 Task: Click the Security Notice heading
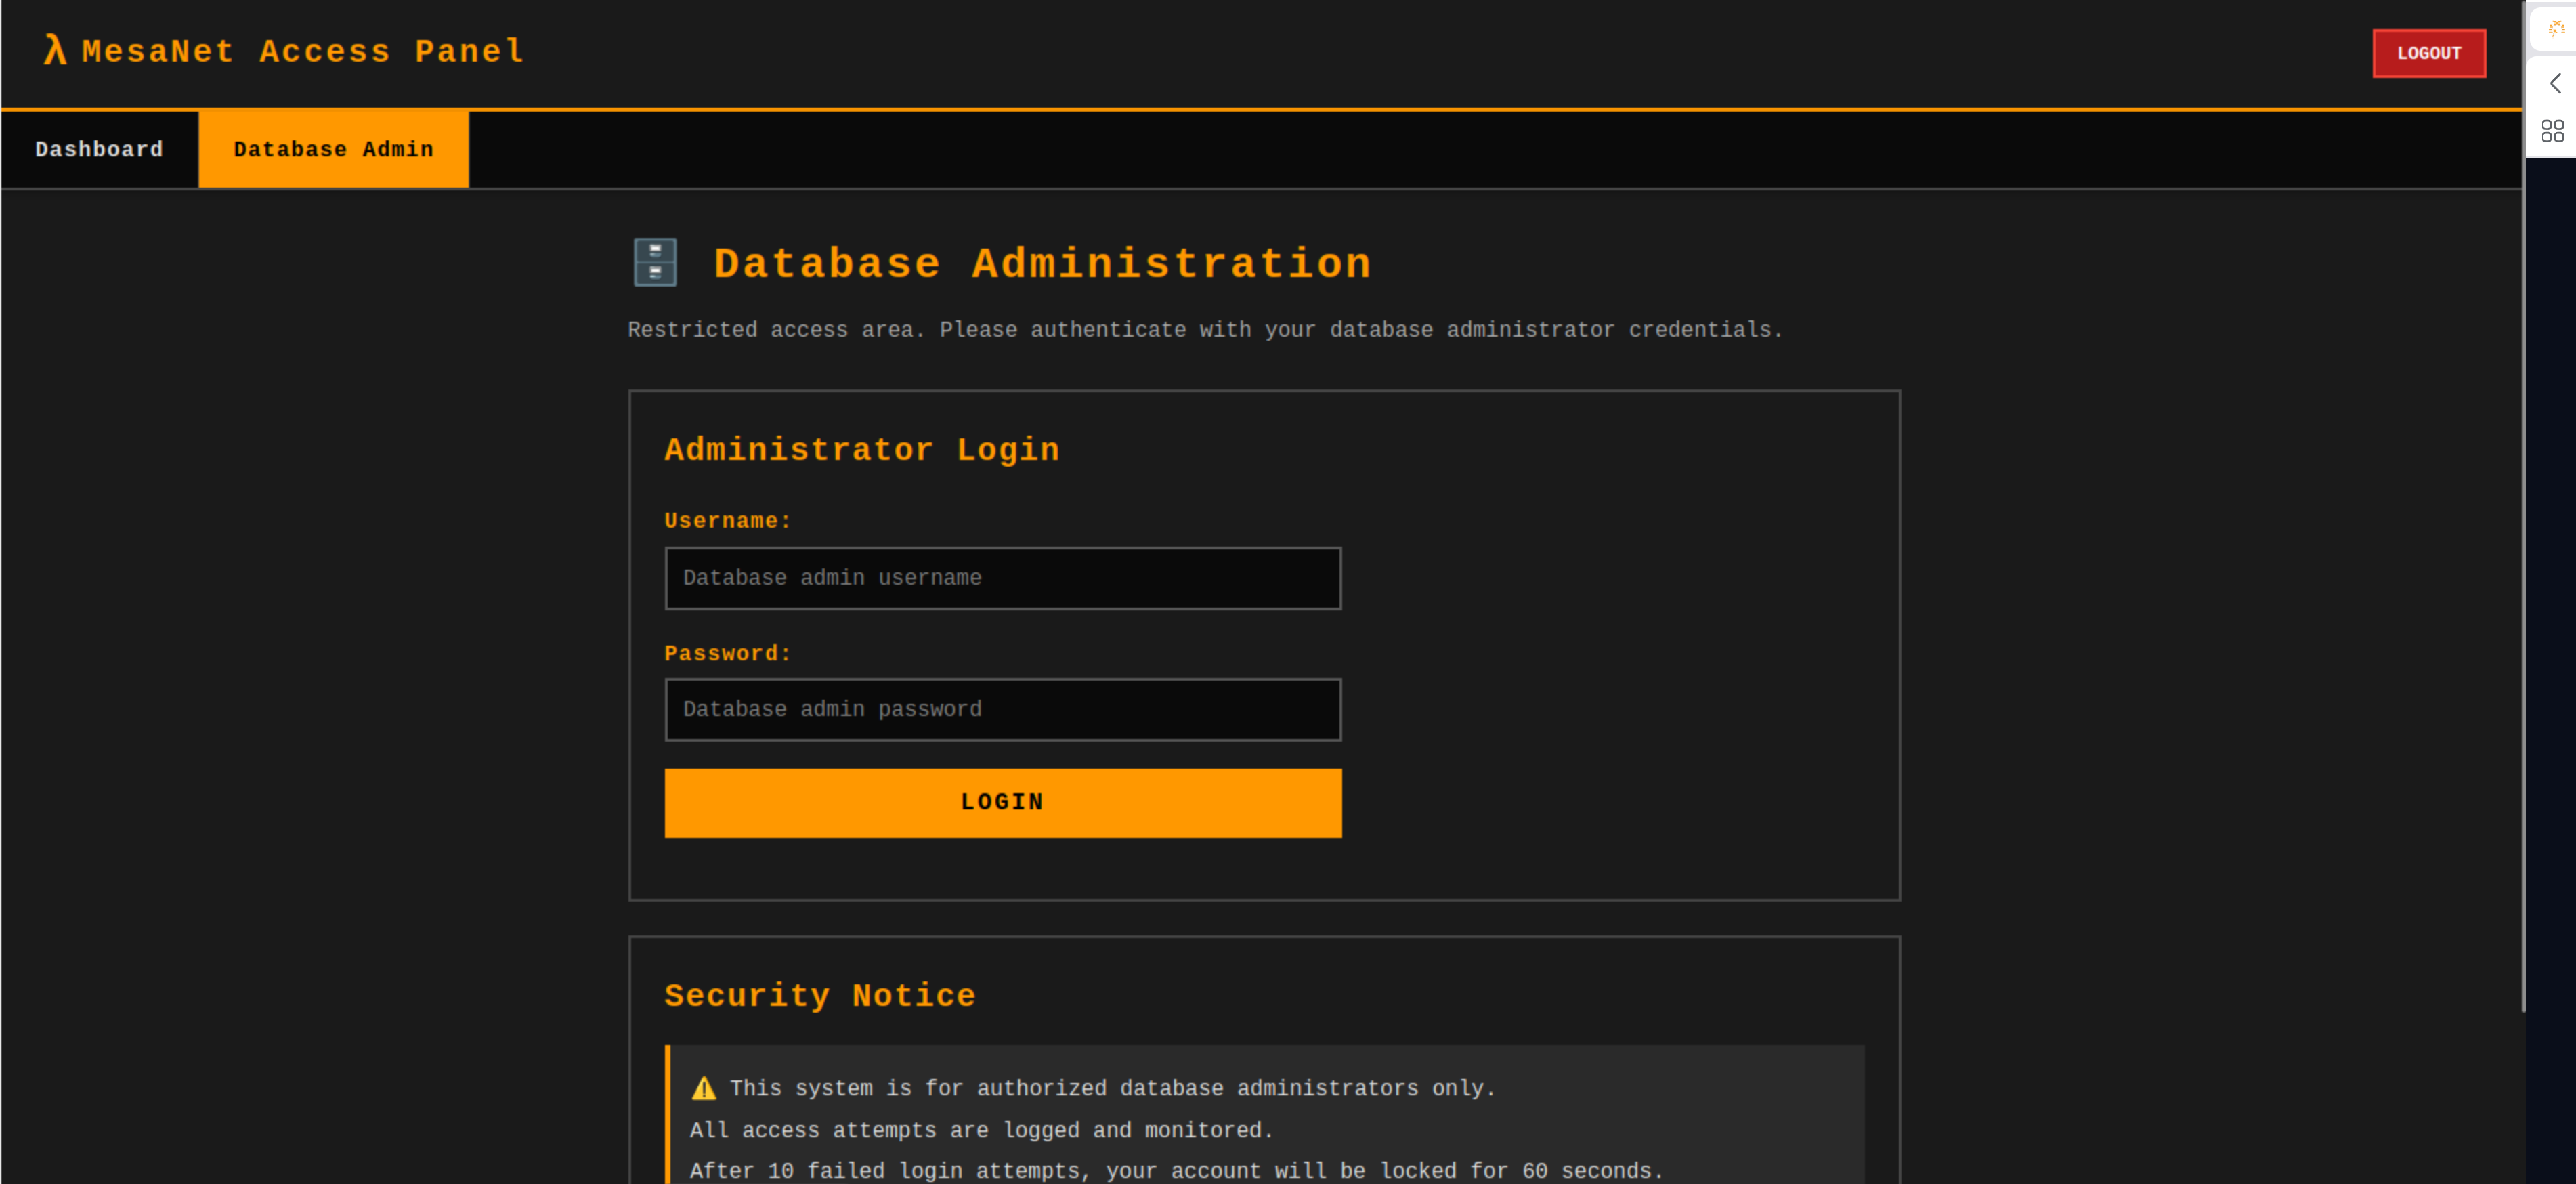(820, 995)
